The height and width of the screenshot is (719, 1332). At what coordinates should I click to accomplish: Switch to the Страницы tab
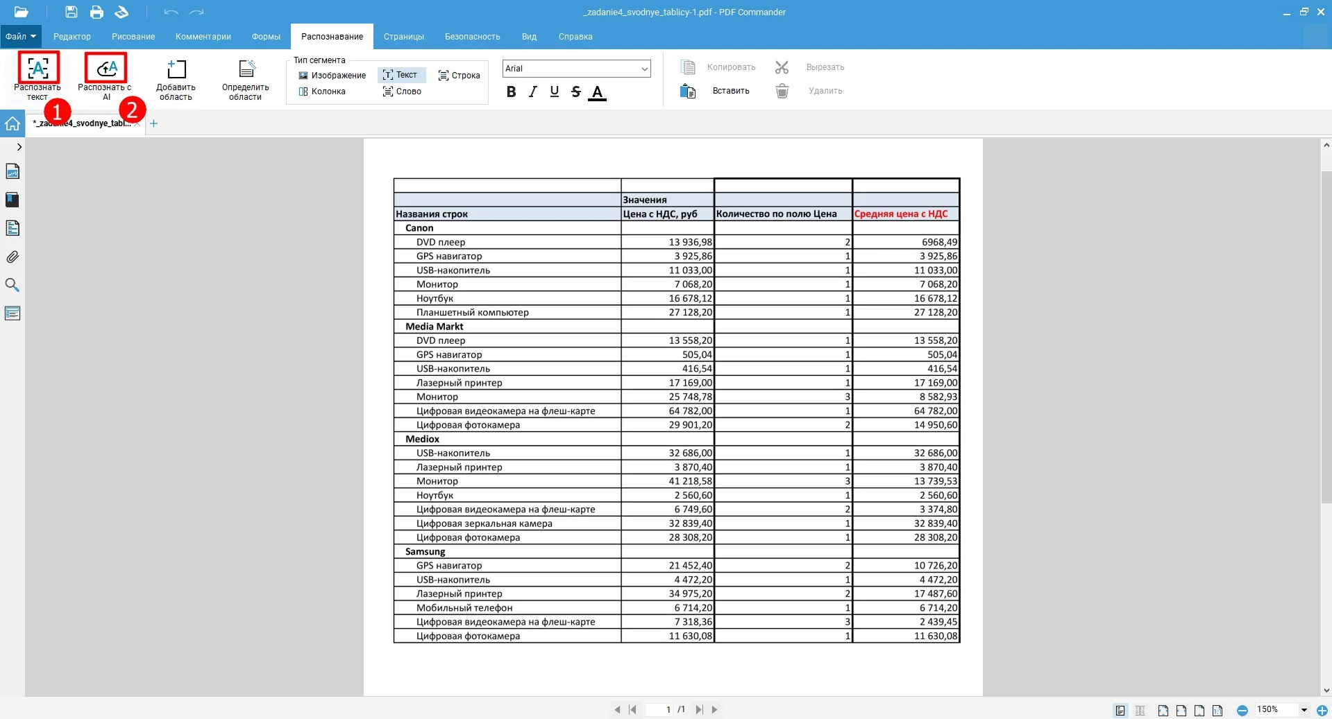(x=403, y=37)
